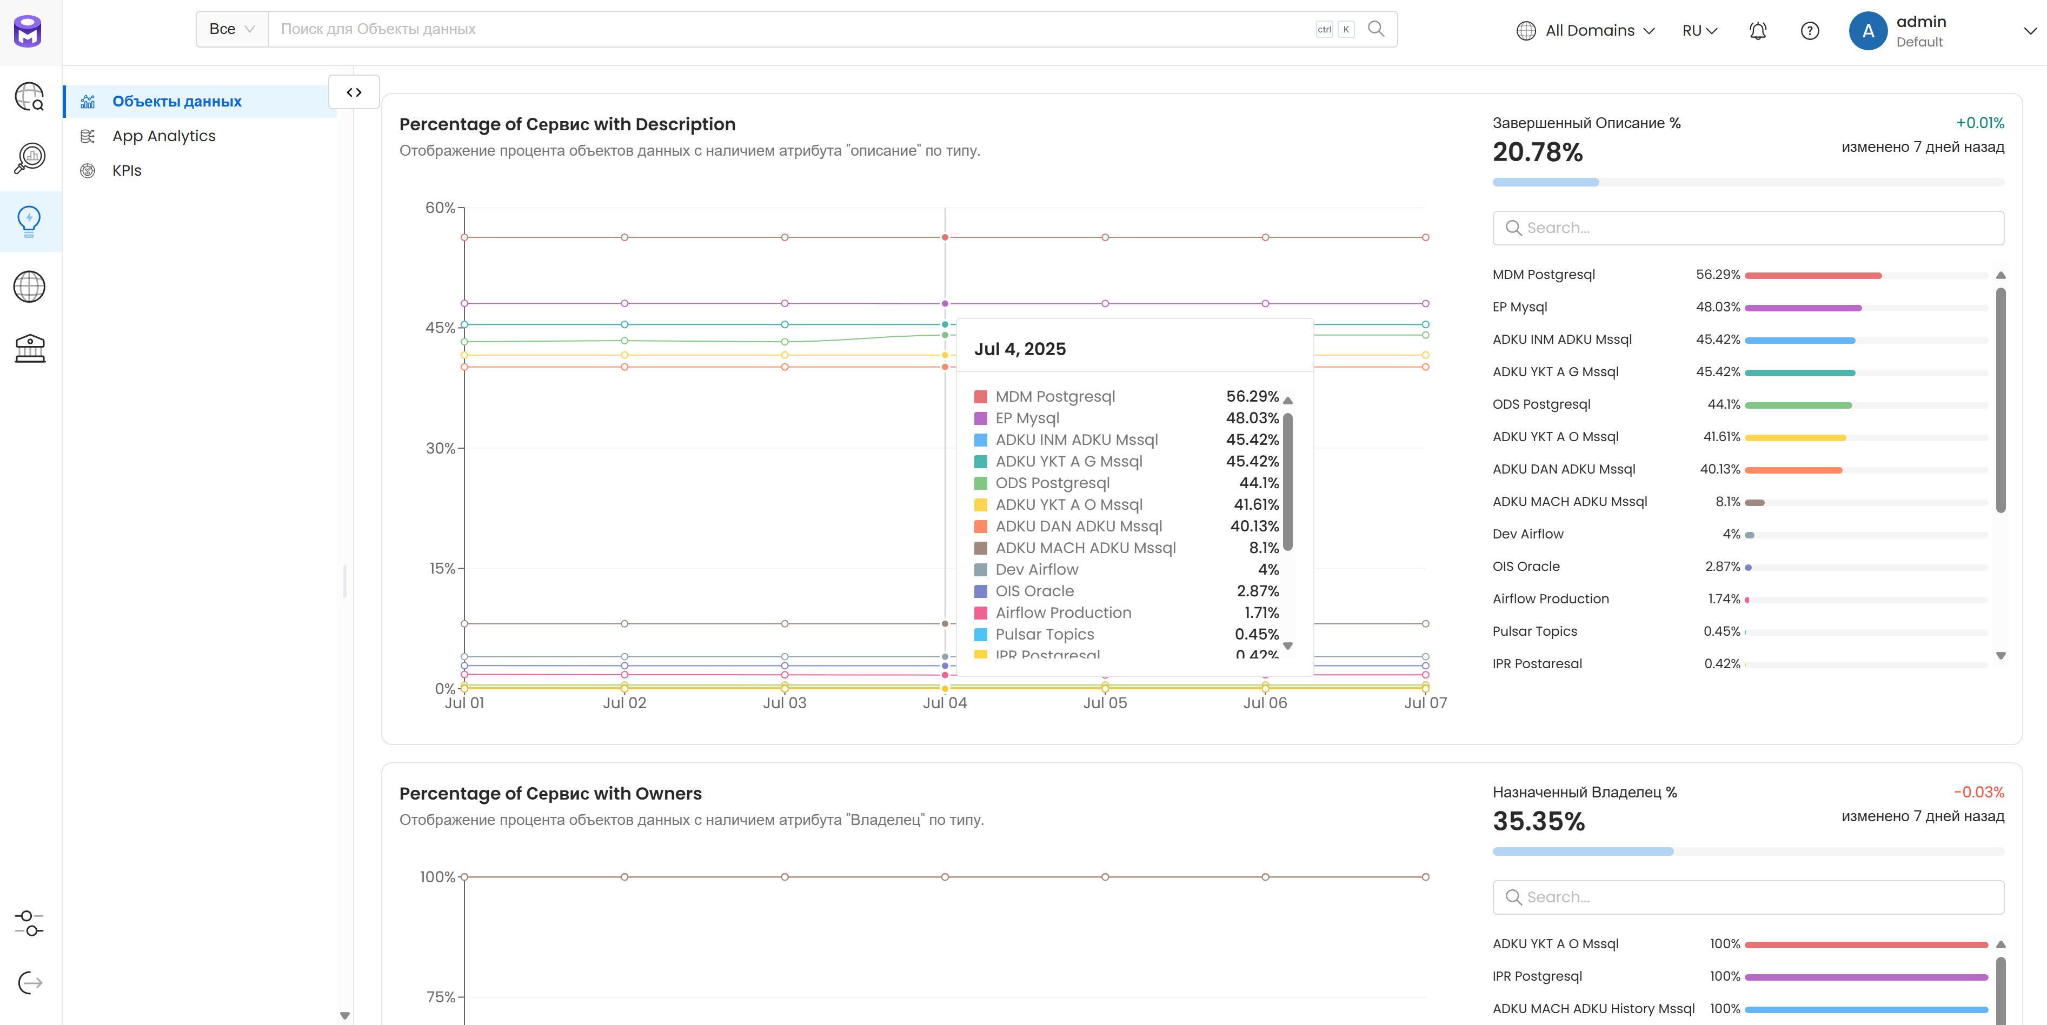The height and width of the screenshot is (1025, 2047).
Task: Collapse side panel with arrows button
Action: pyautogui.click(x=354, y=92)
